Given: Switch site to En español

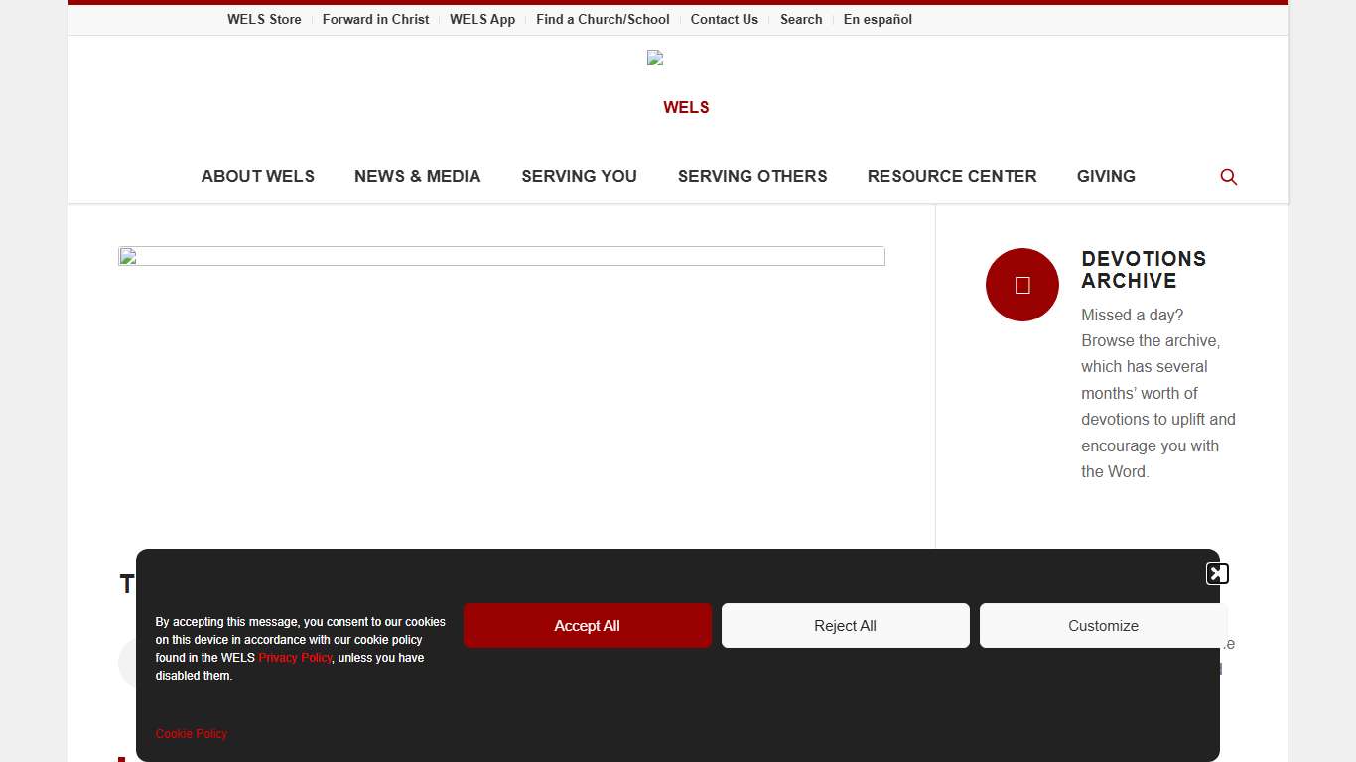Looking at the screenshot, I should 878,19.
